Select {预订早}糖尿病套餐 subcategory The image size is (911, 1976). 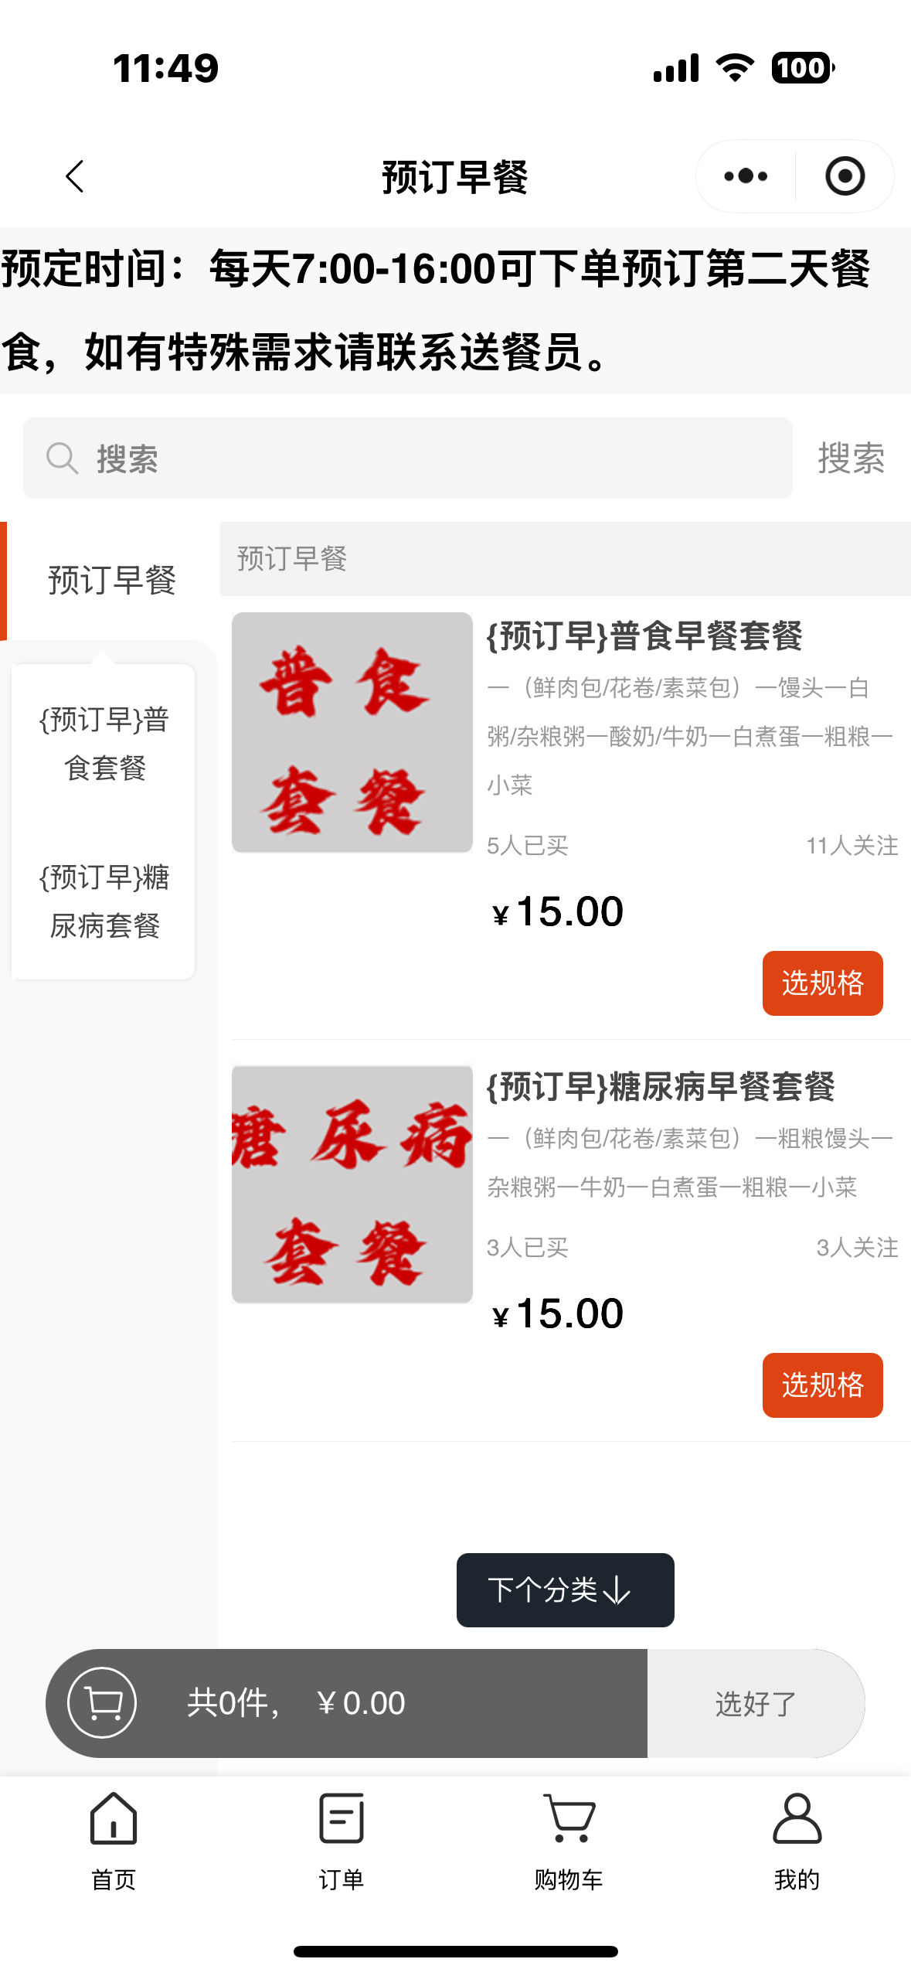(x=104, y=901)
